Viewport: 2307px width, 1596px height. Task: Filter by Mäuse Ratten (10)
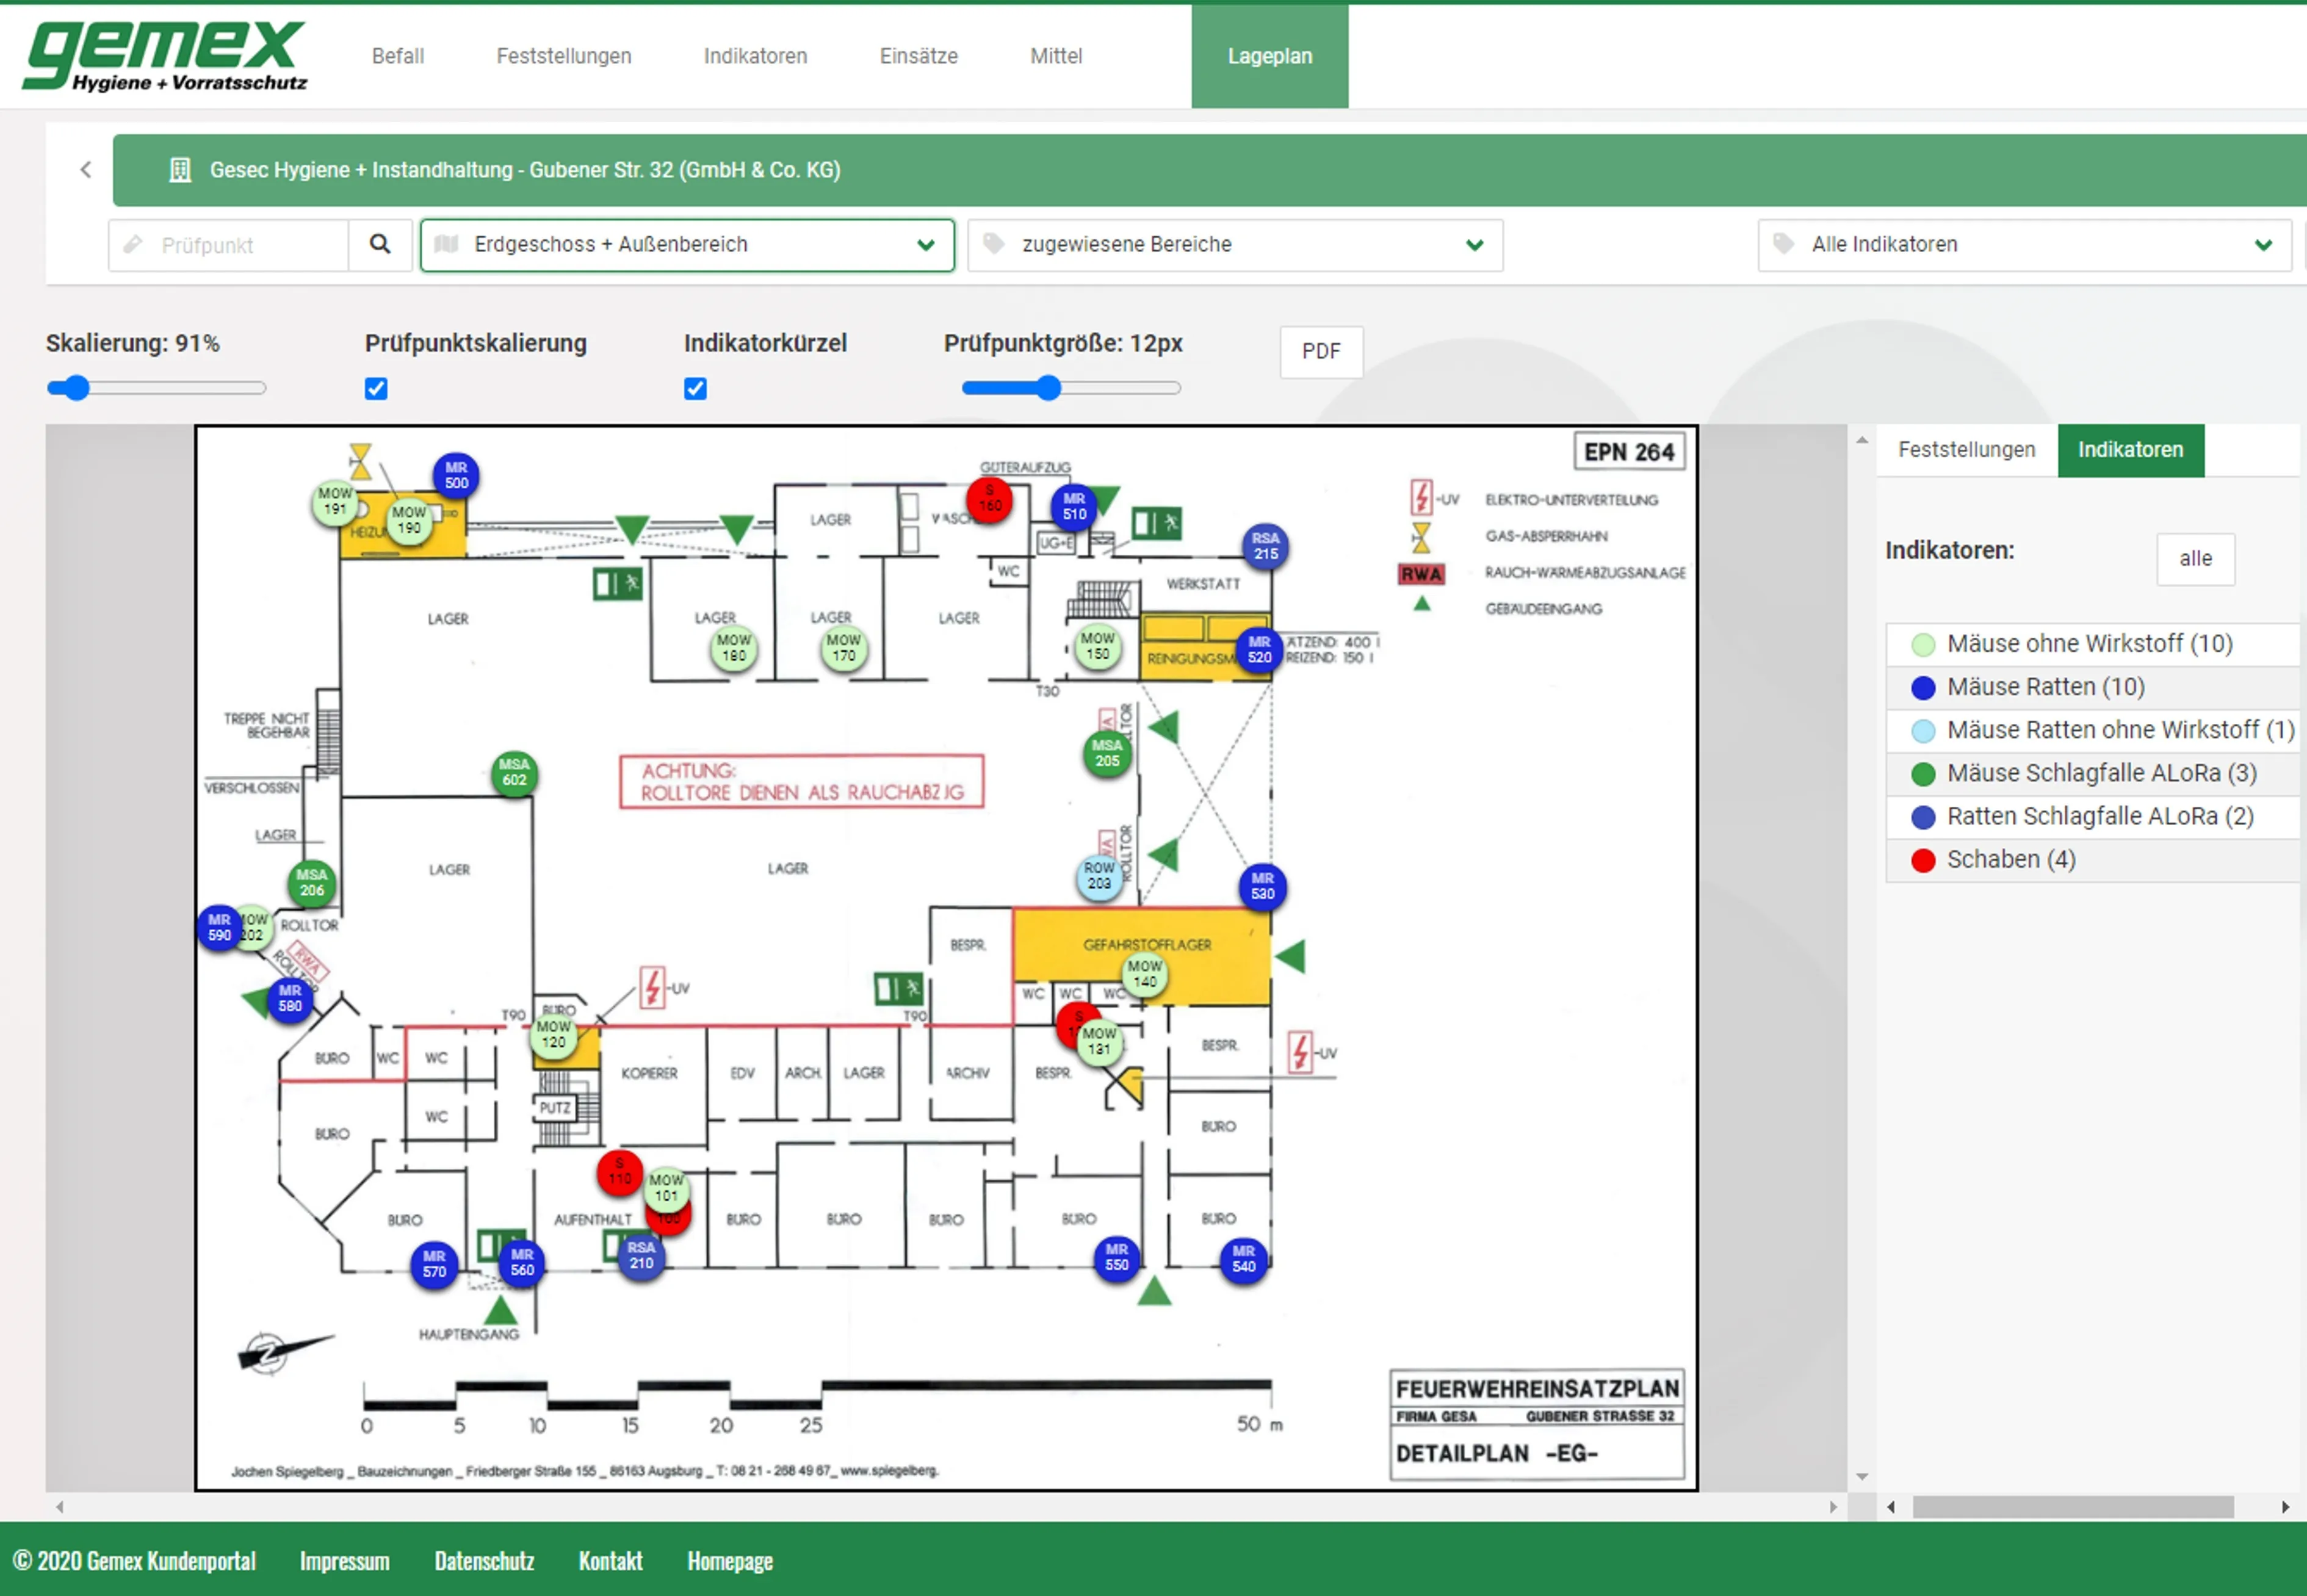pos(2092,687)
